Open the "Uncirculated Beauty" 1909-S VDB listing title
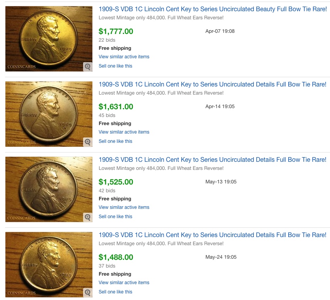 [213, 9]
